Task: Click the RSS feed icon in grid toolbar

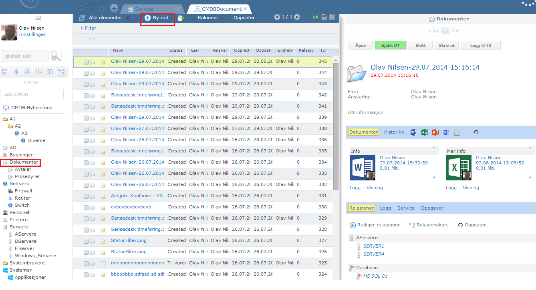Action: pos(332,17)
